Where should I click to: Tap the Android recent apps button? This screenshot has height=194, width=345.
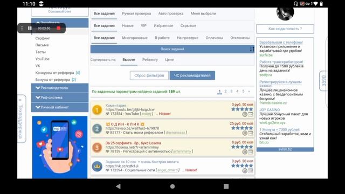[x=226, y=186]
